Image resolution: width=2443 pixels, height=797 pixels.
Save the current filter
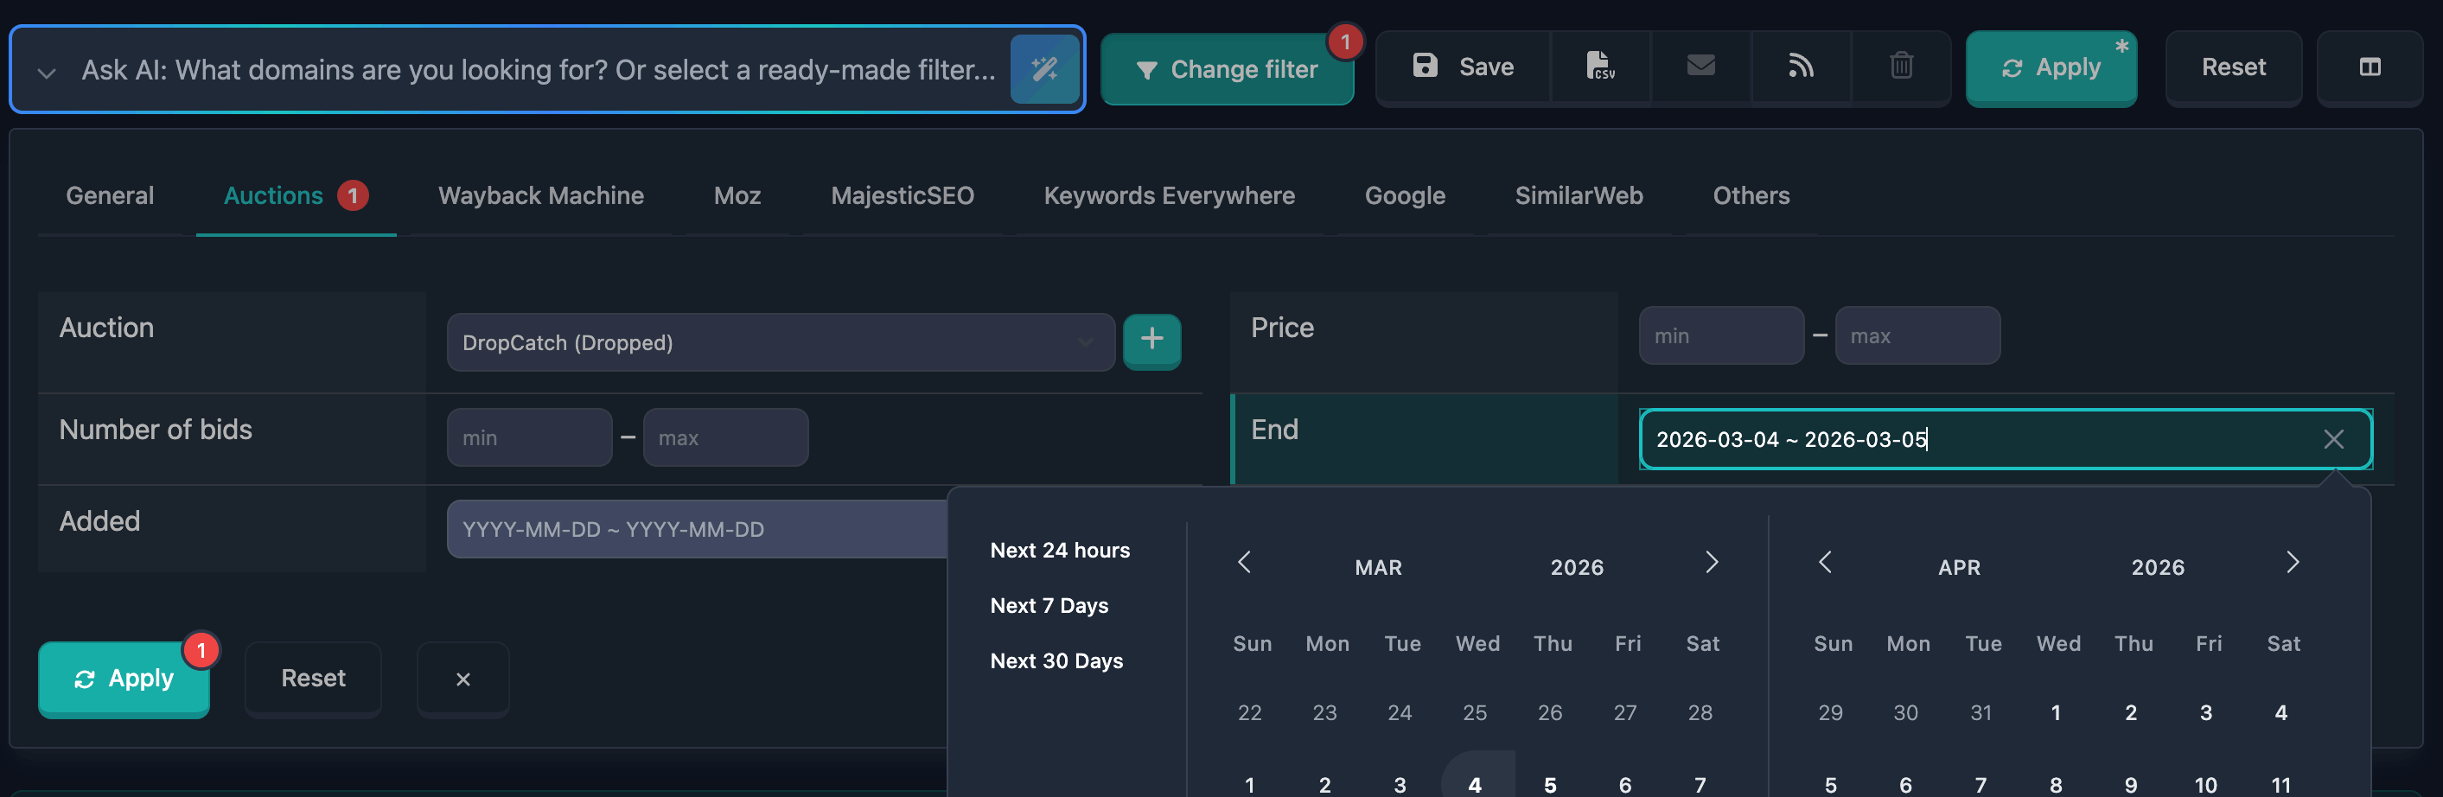tap(1462, 67)
